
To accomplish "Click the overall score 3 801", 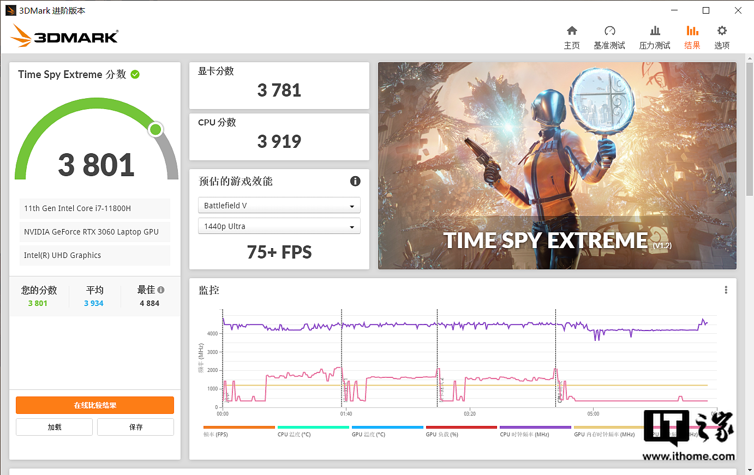I will tap(97, 165).
